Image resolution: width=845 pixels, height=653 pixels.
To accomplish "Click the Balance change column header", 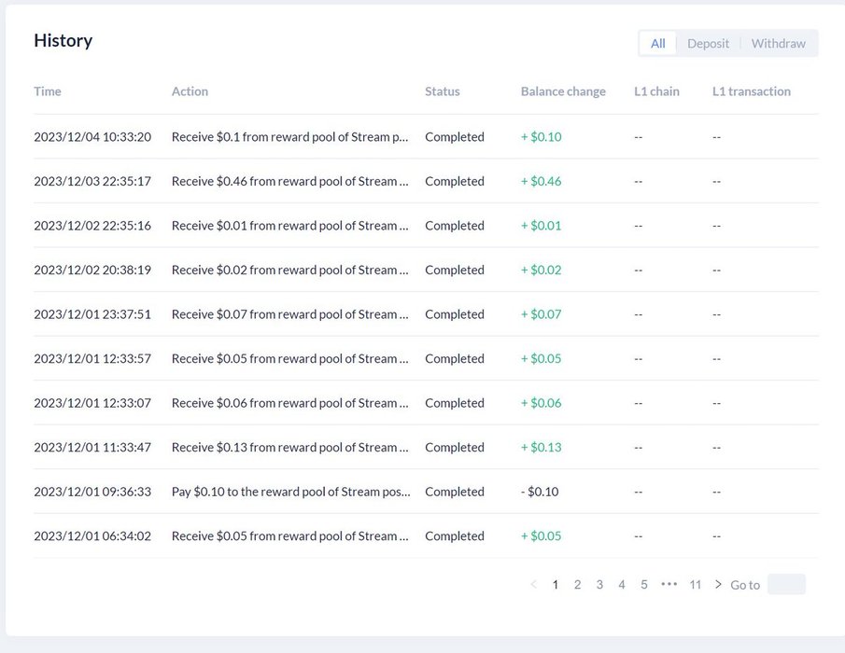I will [x=563, y=91].
